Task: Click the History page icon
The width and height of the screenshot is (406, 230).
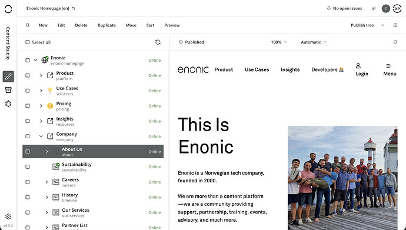Action: point(56,197)
